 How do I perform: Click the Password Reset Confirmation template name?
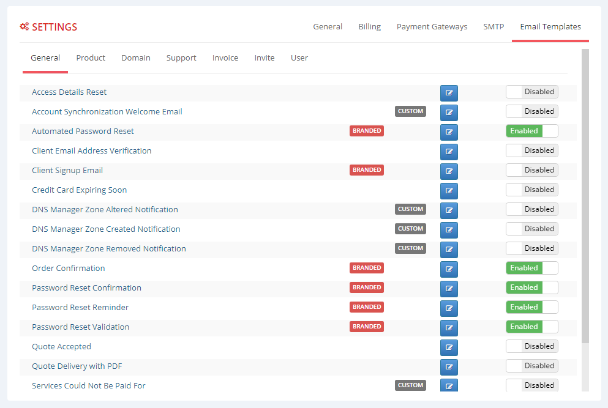tap(86, 287)
